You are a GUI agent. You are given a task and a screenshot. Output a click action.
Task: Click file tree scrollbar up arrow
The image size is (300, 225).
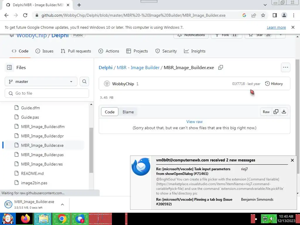(x=91, y=105)
